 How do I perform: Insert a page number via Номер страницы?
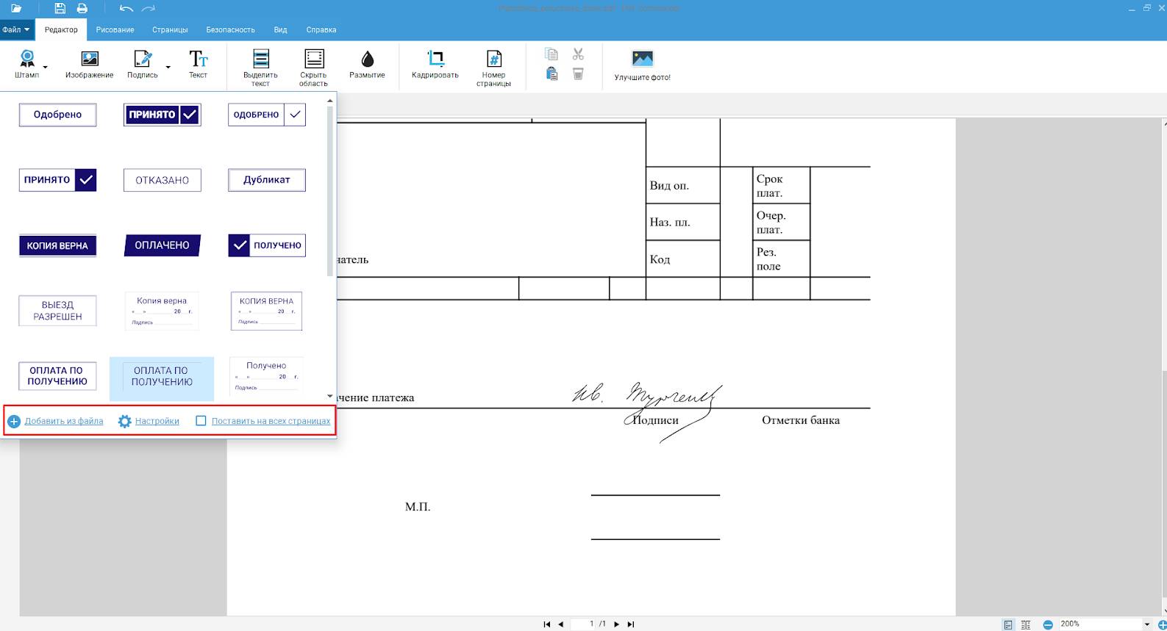(x=493, y=68)
